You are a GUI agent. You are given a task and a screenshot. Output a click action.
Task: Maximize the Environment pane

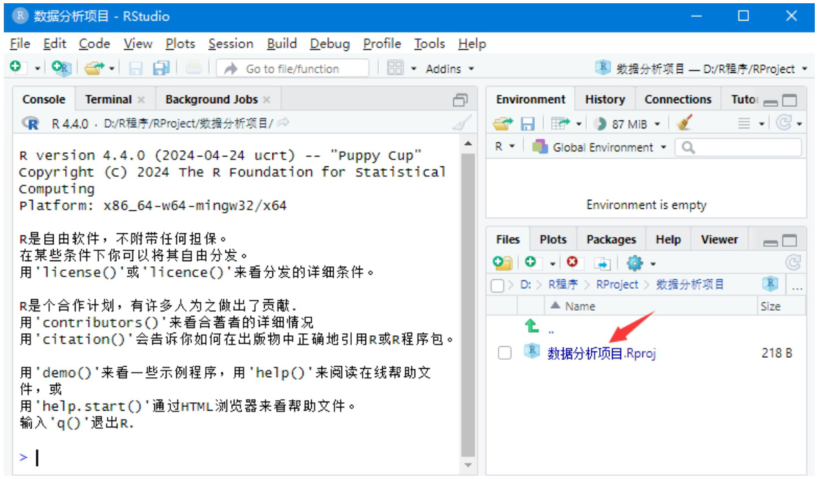(x=789, y=101)
